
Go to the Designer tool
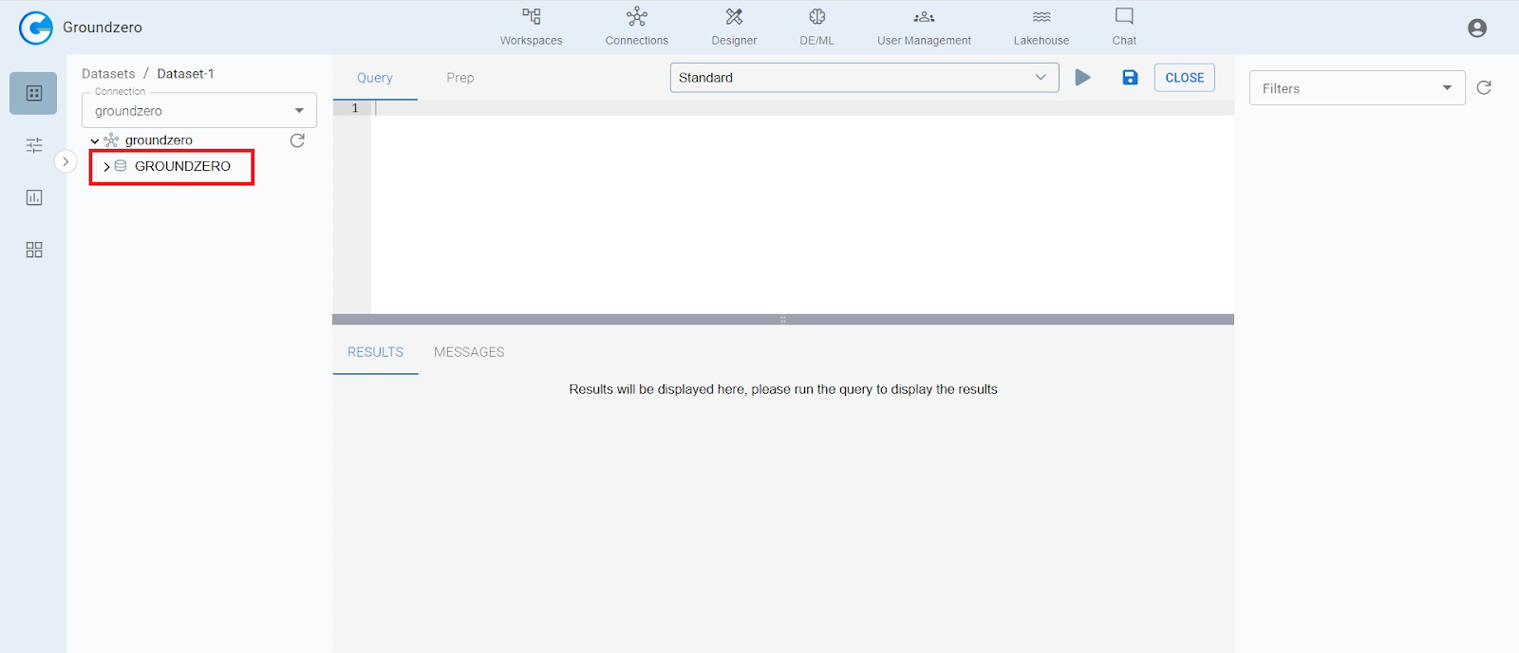[x=734, y=27]
